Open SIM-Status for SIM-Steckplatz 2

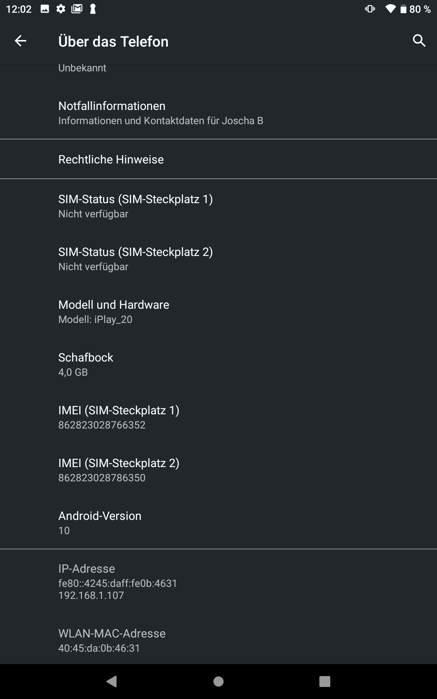coord(219,259)
